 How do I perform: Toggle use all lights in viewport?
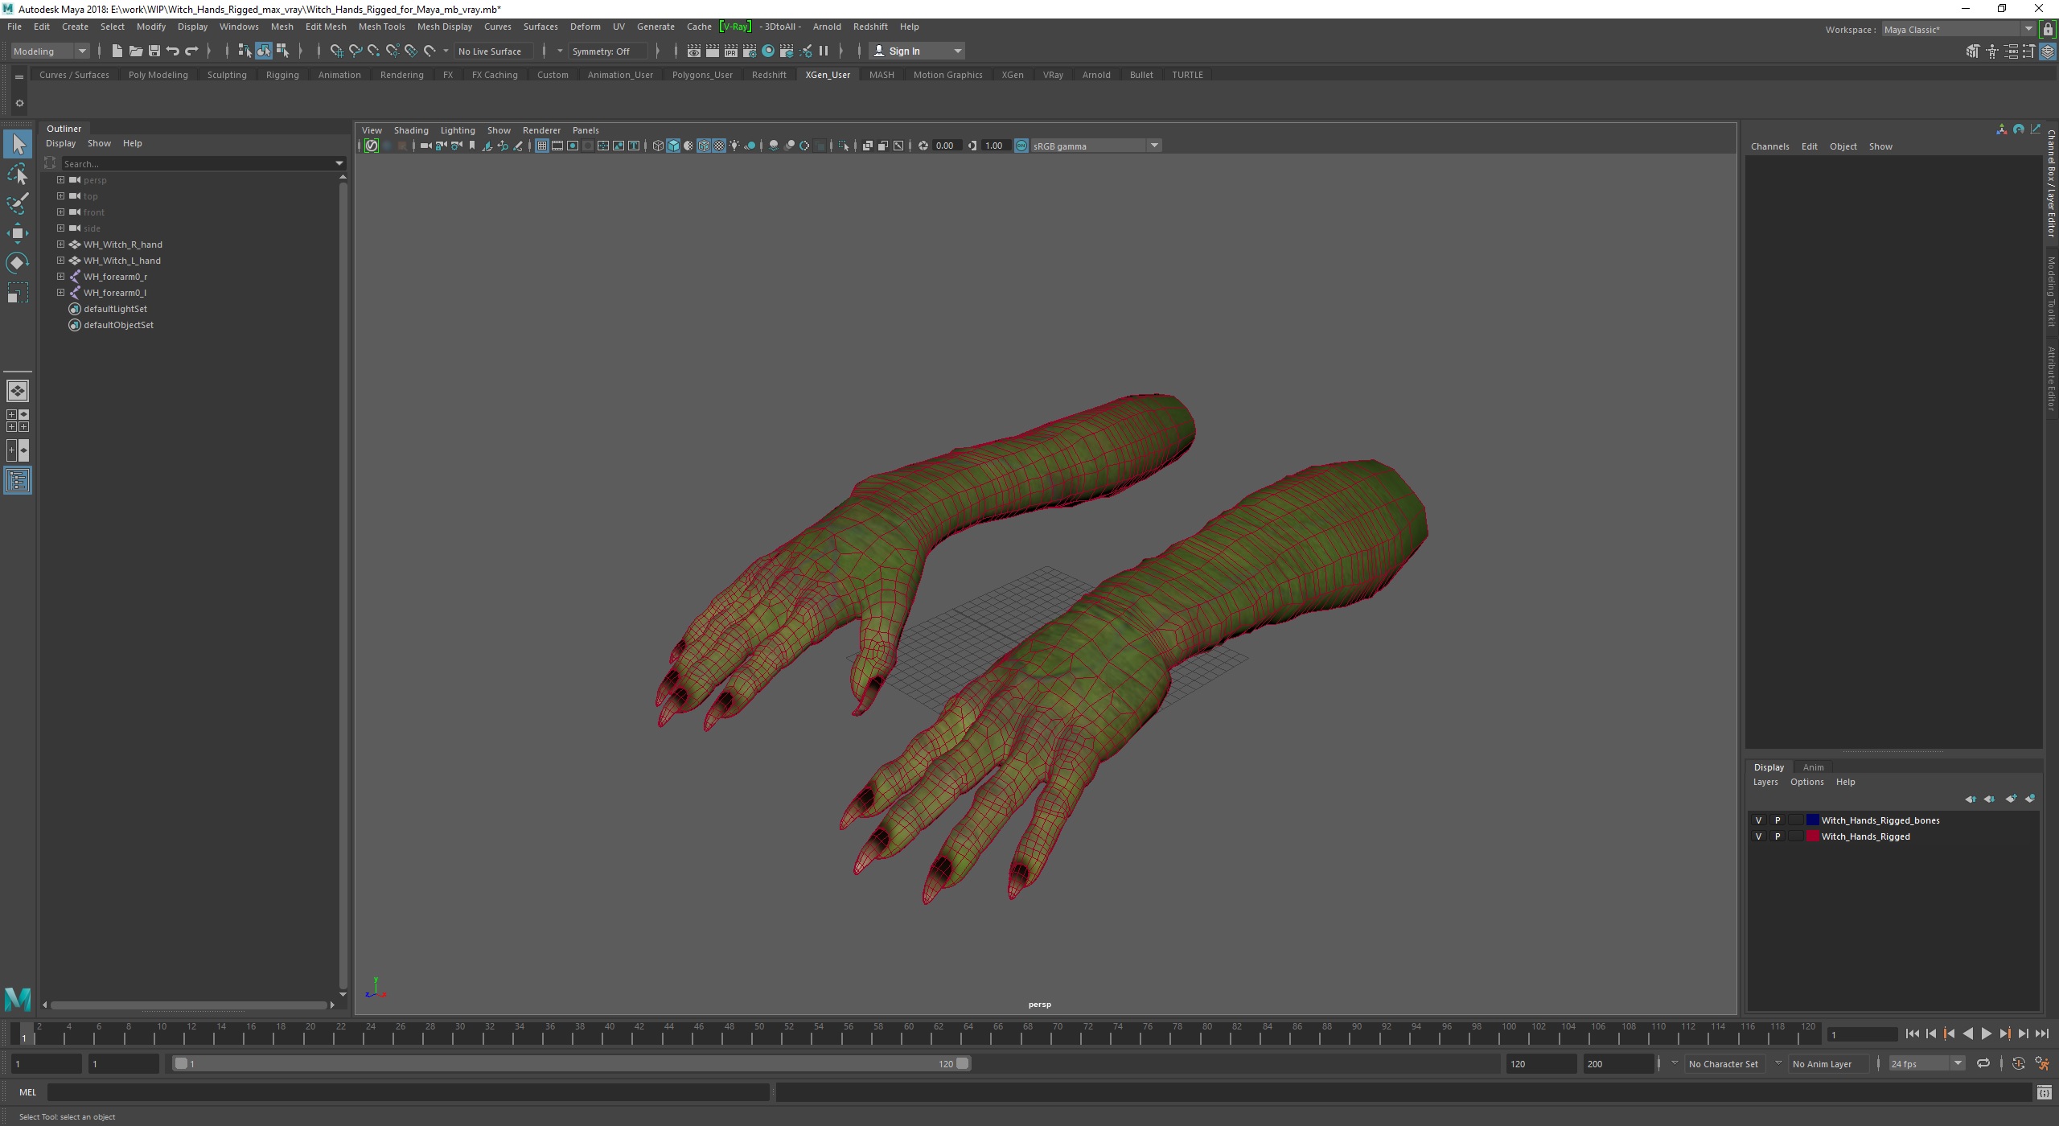click(734, 146)
